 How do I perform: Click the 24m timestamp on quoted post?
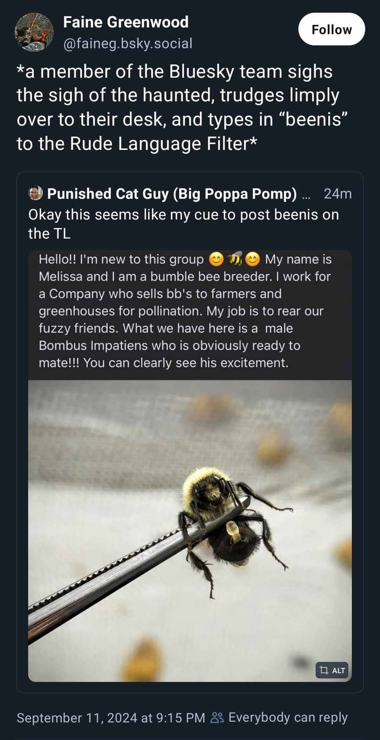point(337,193)
